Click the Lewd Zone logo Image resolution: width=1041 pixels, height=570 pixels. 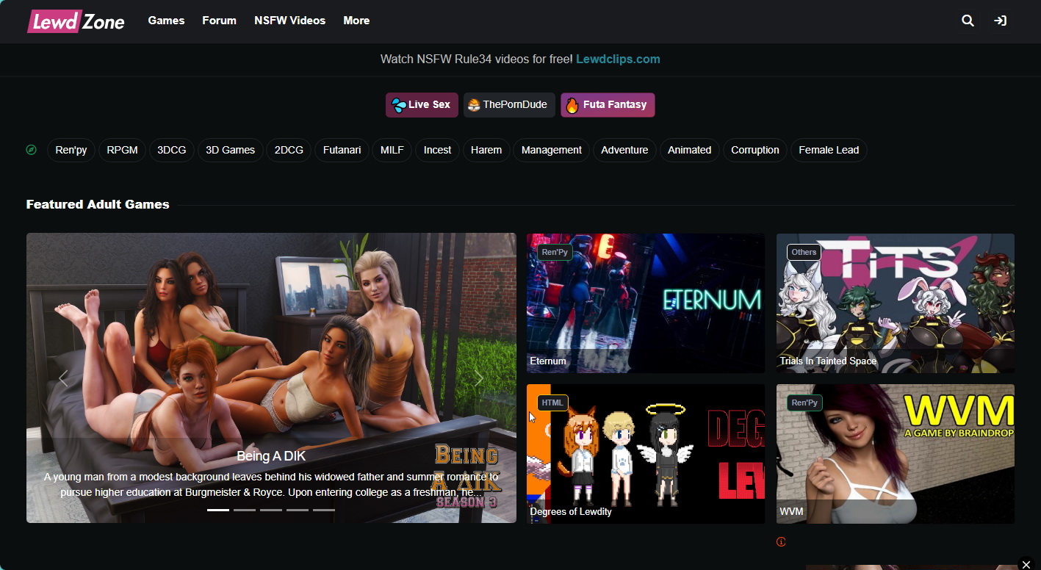coord(76,21)
